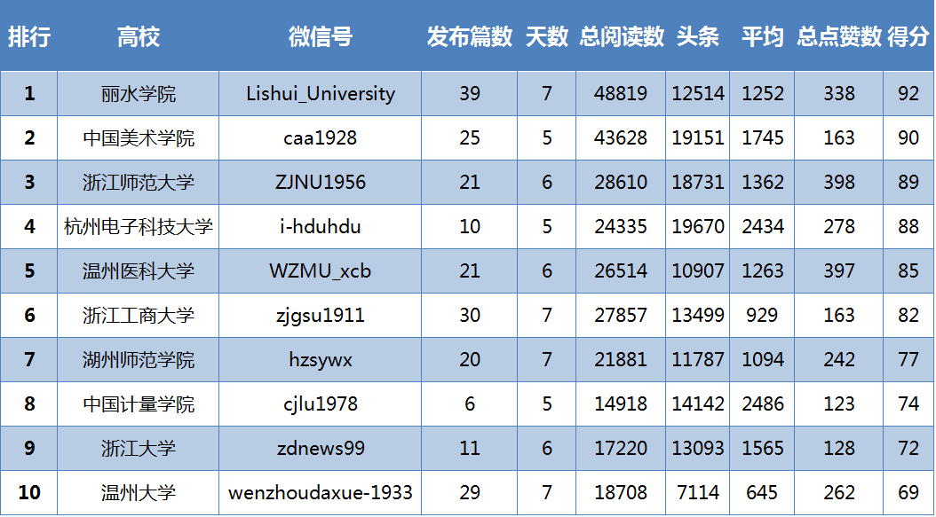Click likes value 397

pos(839,270)
